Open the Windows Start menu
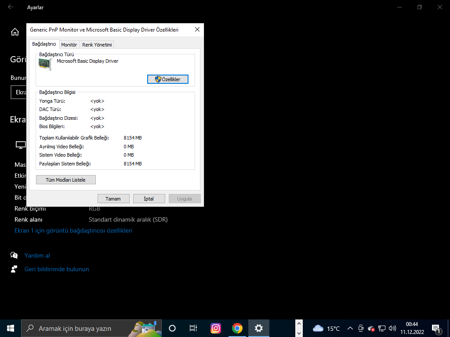 click(x=11, y=328)
